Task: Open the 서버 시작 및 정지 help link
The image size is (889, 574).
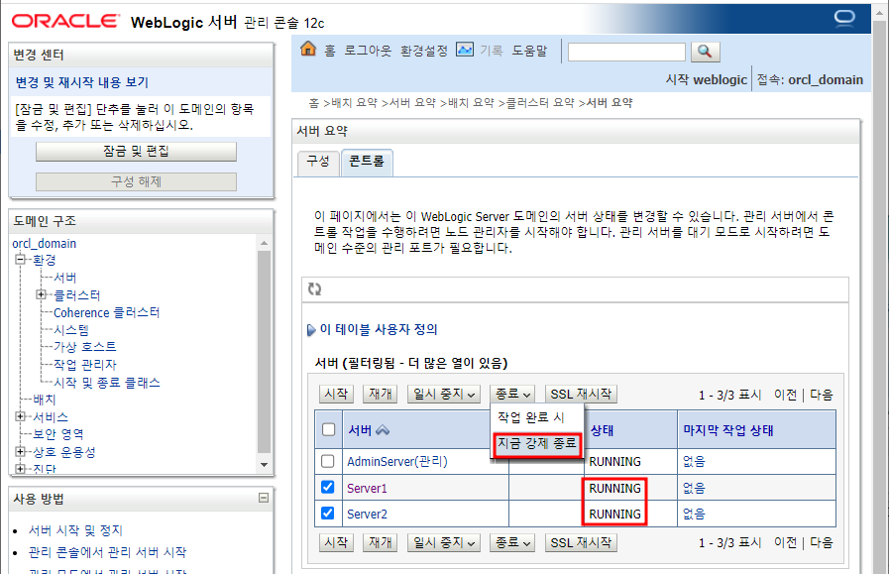Action: [76, 530]
